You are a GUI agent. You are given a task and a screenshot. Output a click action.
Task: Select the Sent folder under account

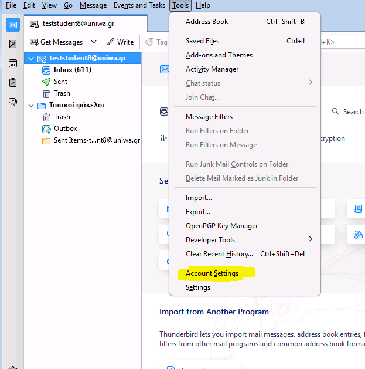click(x=83, y=82)
